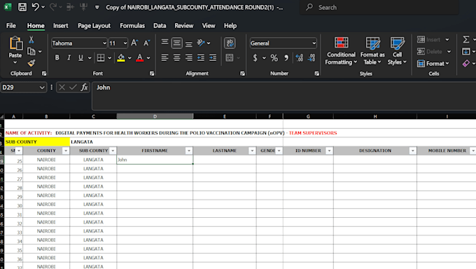The width and height of the screenshot is (476, 269).
Task: Click the Cut scissors icon
Action: [x=31, y=39]
